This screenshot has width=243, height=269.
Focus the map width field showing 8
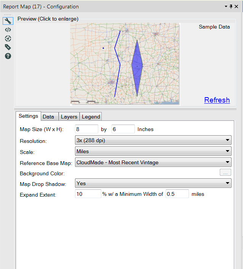click(86, 129)
